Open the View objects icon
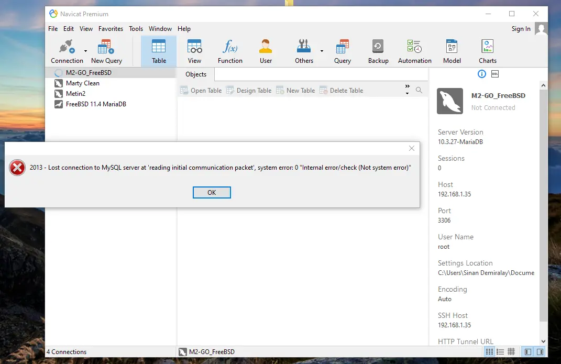This screenshot has height=364, width=561. [x=195, y=51]
